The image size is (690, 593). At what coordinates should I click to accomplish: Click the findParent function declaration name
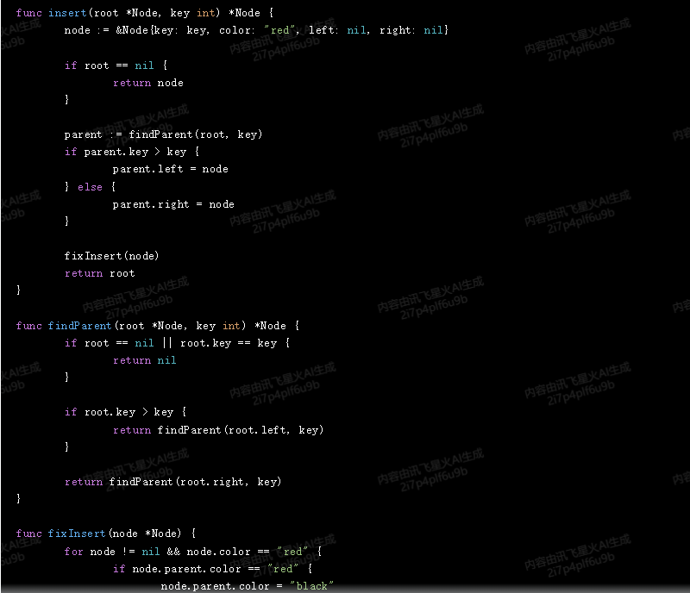[x=80, y=326]
